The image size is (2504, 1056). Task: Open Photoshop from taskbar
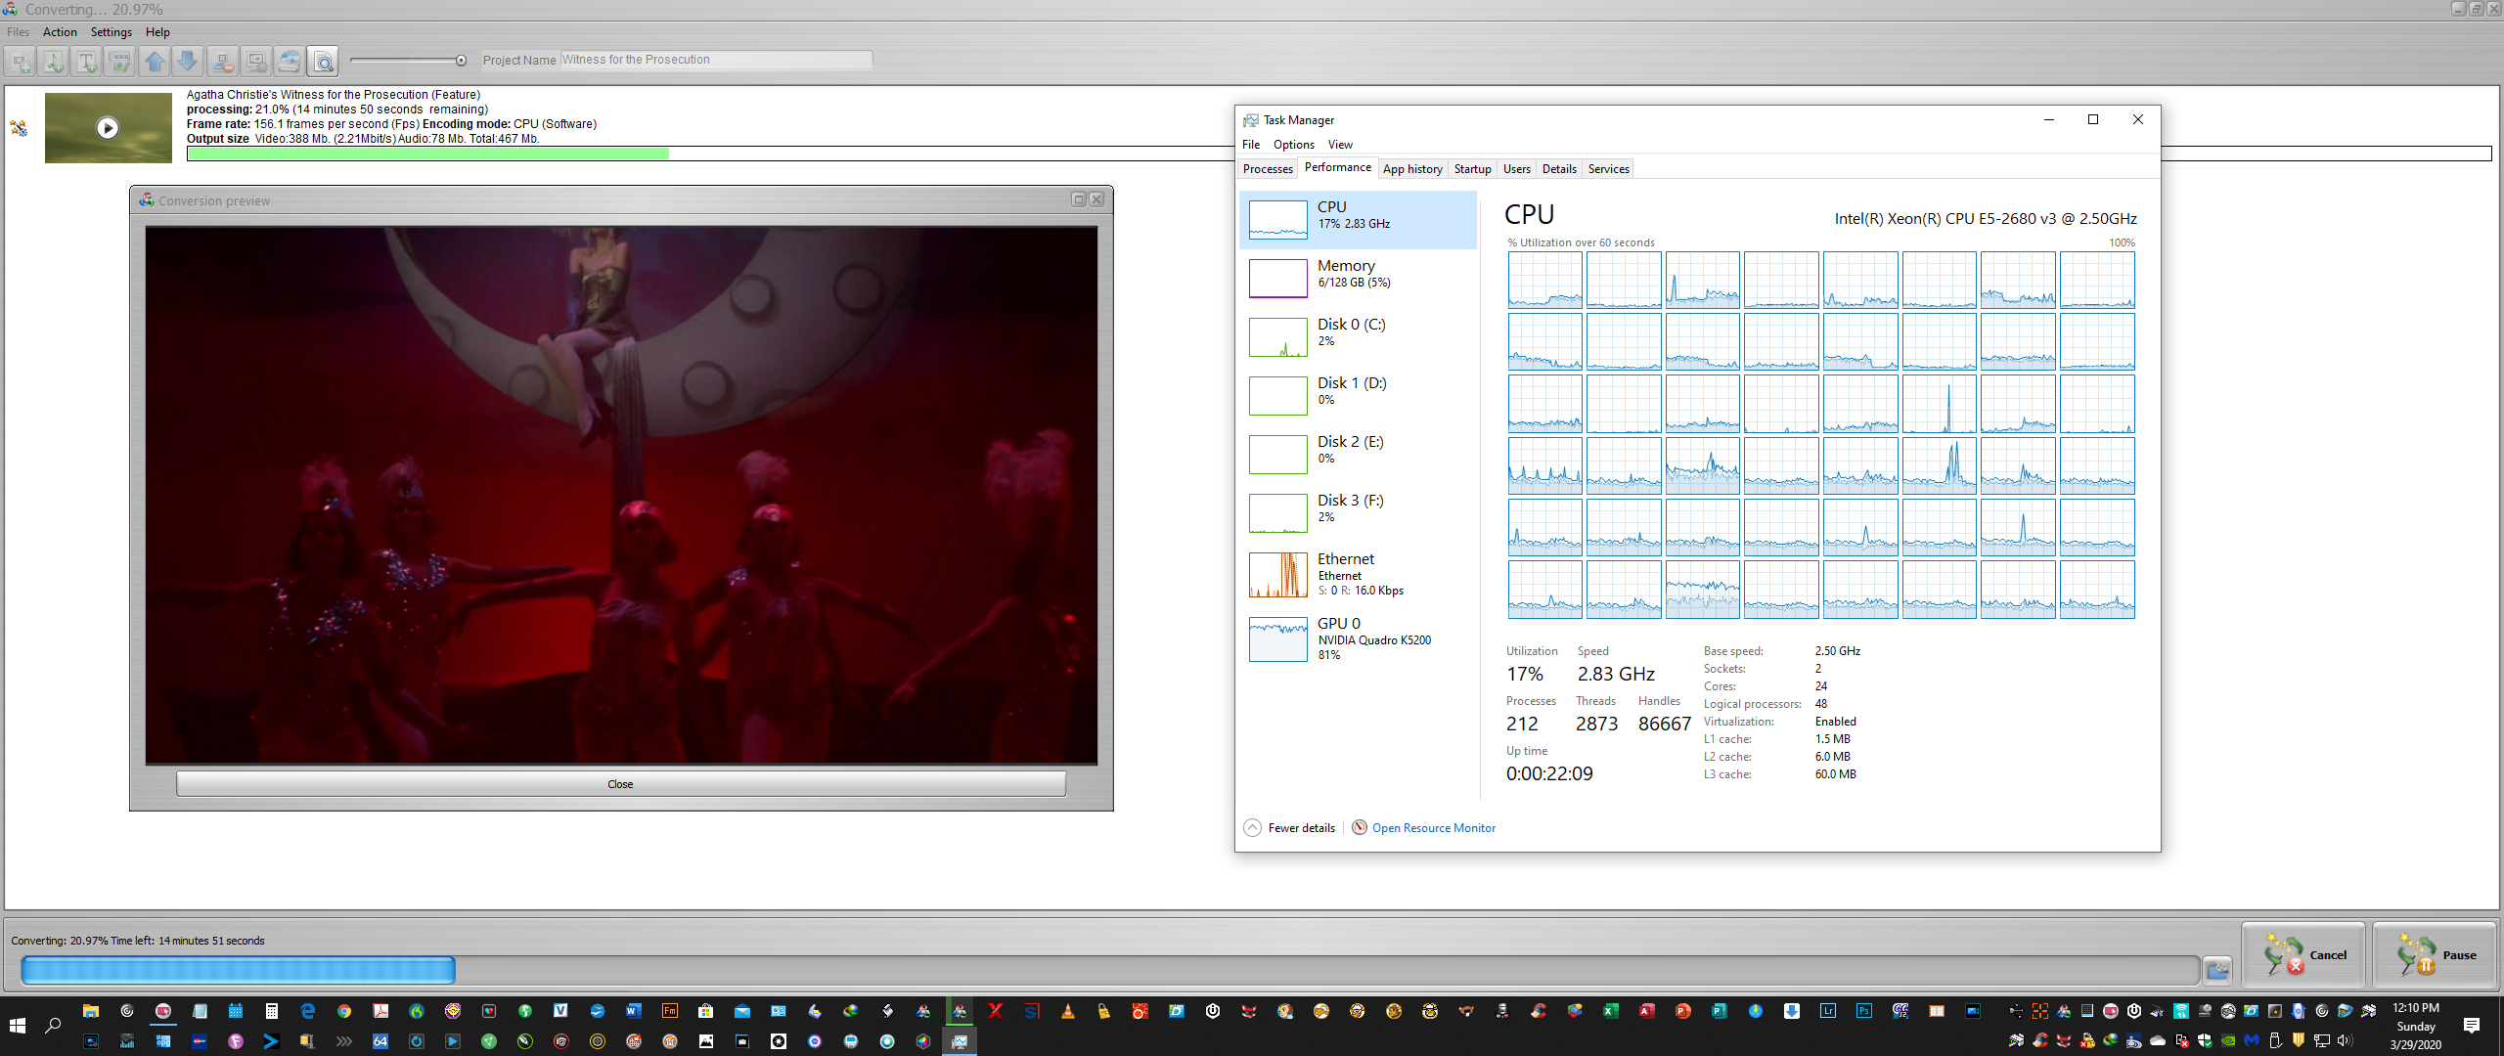1863,1011
